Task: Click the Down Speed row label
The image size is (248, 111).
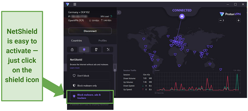Action: (129, 86)
